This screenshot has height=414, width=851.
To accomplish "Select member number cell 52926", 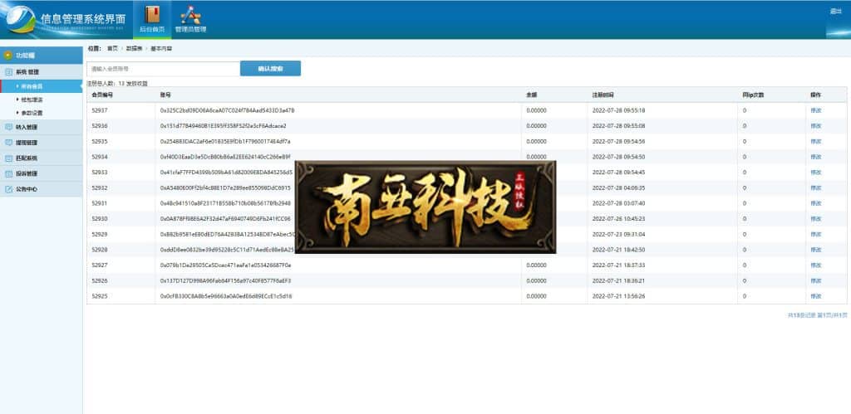I will click(x=100, y=280).
